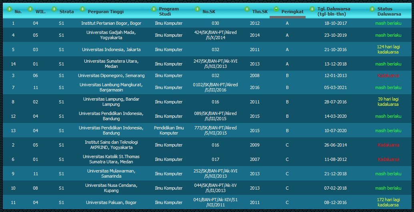The image size is (414, 212).
Task: Click the sort icon beside Perguruan Tinggi header
Action: tap(82, 9)
